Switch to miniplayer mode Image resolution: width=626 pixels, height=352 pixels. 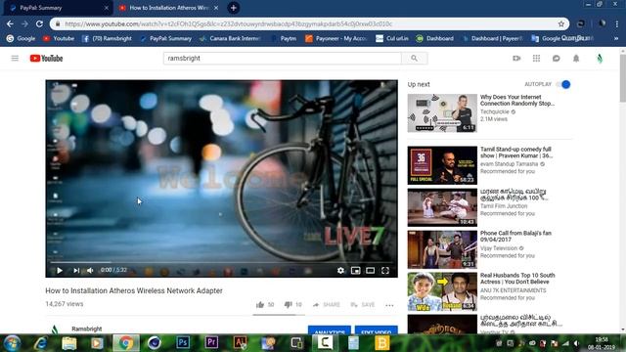pyautogui.click(x=355, y=270)
